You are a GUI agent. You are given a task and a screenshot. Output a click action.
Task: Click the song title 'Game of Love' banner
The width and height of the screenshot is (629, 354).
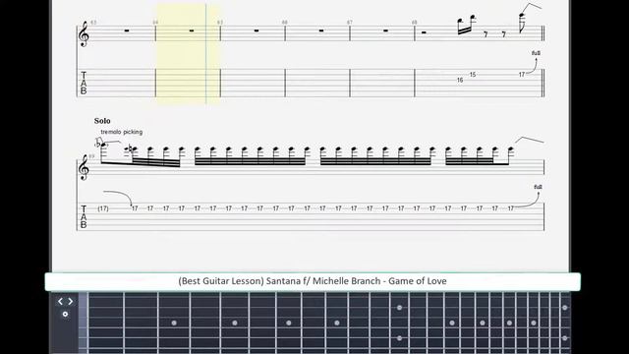click(313, 281)
